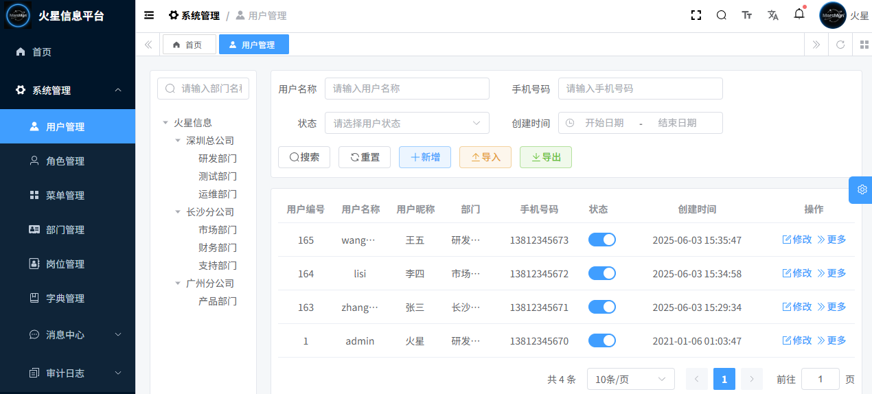Select 财务部门 in department tree
The image size is (872, 394).
click(218, 248)
